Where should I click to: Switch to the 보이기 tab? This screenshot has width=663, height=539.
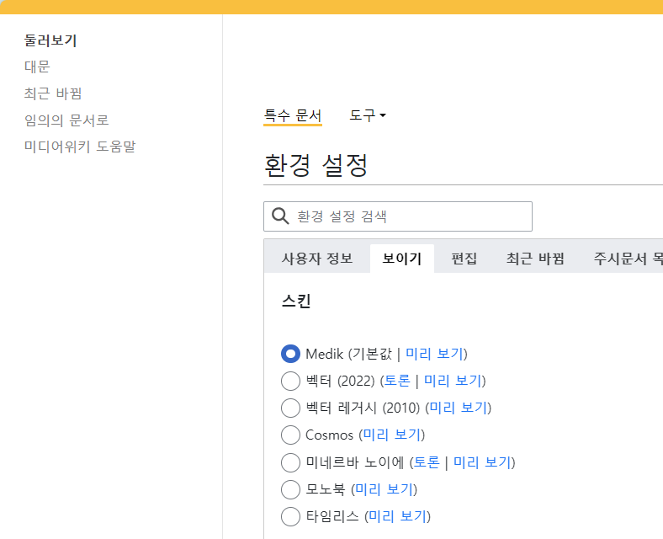pos(401,259)
